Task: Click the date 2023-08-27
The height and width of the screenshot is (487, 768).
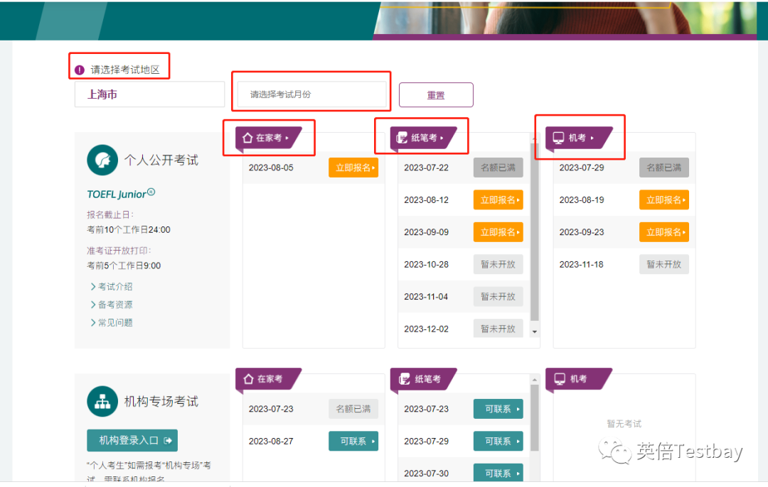Action: [x=271, y=441]
